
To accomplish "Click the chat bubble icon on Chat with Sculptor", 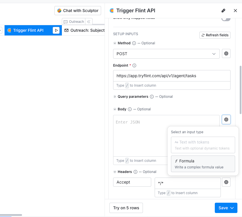I will tap(59, 11).
